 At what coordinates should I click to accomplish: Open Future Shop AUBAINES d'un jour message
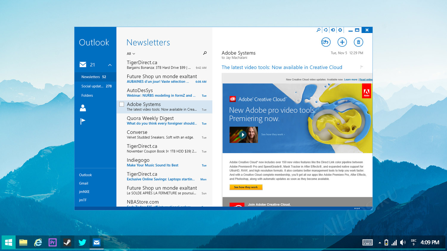[164, 79]
